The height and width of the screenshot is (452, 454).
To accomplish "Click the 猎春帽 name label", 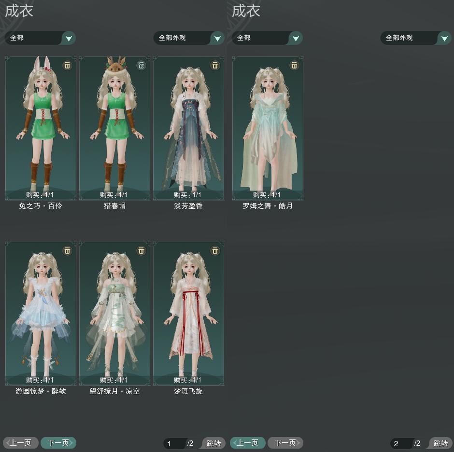I will [x=114, y=206].
